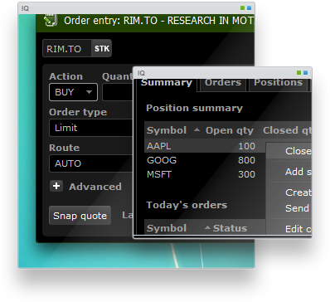Open the Limit order type dropdown
This screenshot has width=330, height=302.
point(91,128)
